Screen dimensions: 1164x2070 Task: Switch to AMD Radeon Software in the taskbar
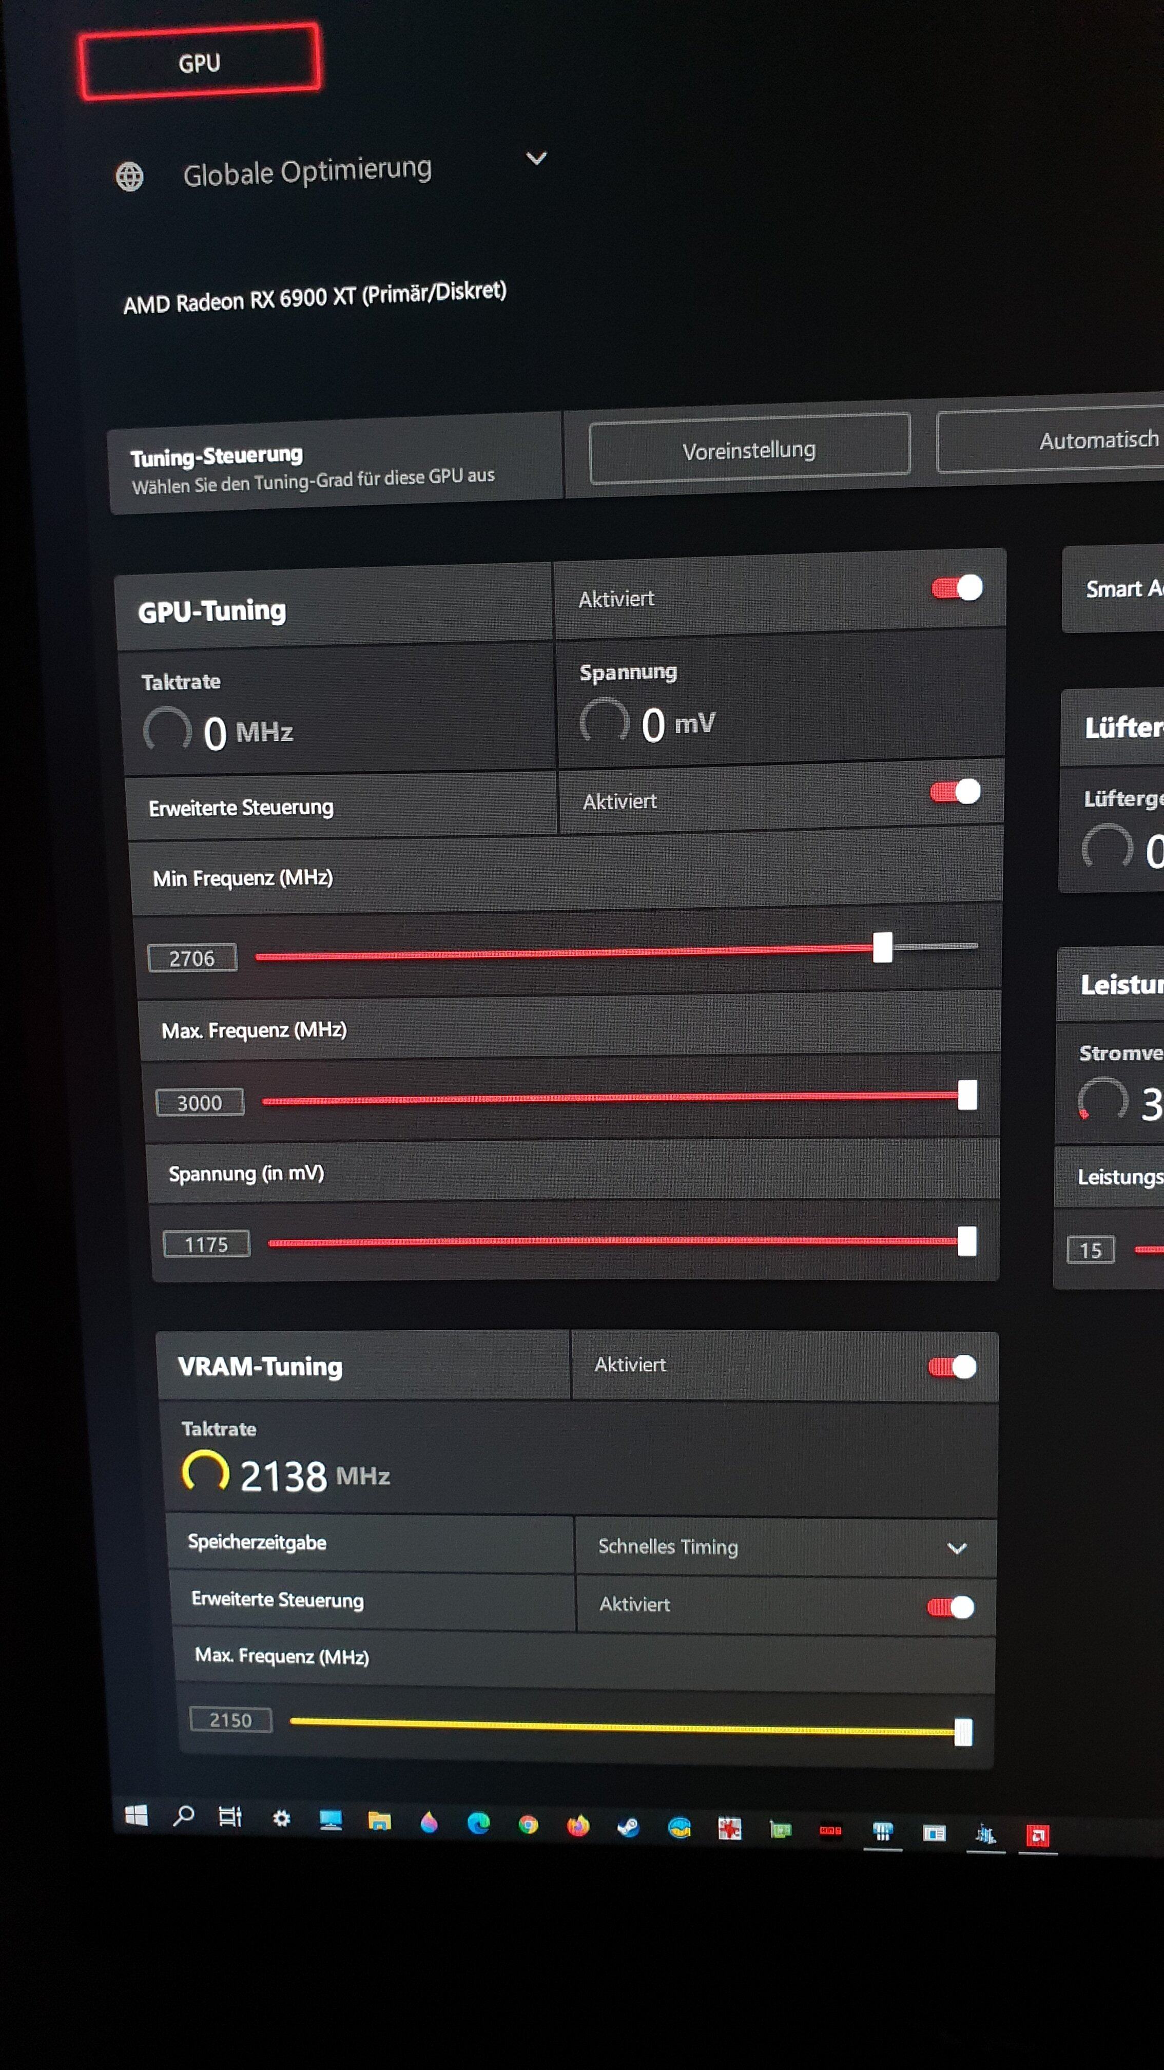point(1037,1835)
